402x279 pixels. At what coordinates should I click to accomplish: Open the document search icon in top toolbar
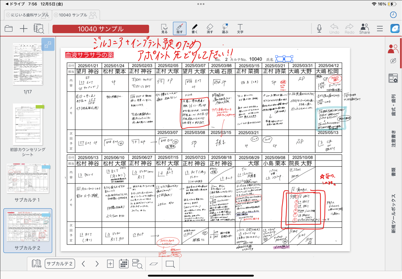39,29
